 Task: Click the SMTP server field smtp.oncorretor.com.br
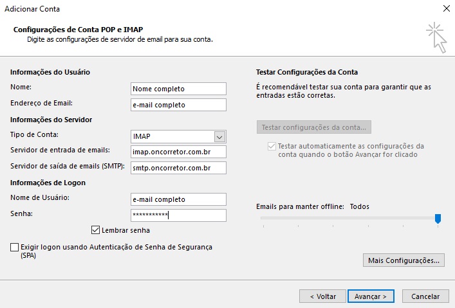(x=178, y=168)
